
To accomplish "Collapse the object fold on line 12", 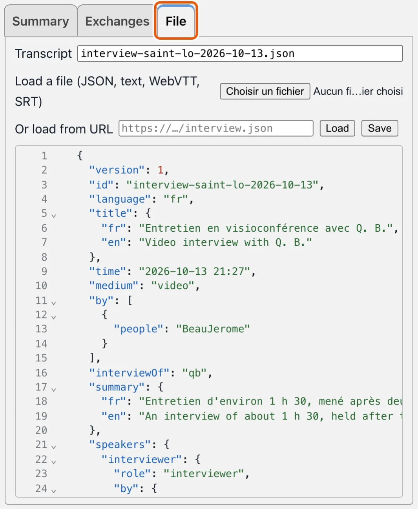I will click(x=54, y=317).
